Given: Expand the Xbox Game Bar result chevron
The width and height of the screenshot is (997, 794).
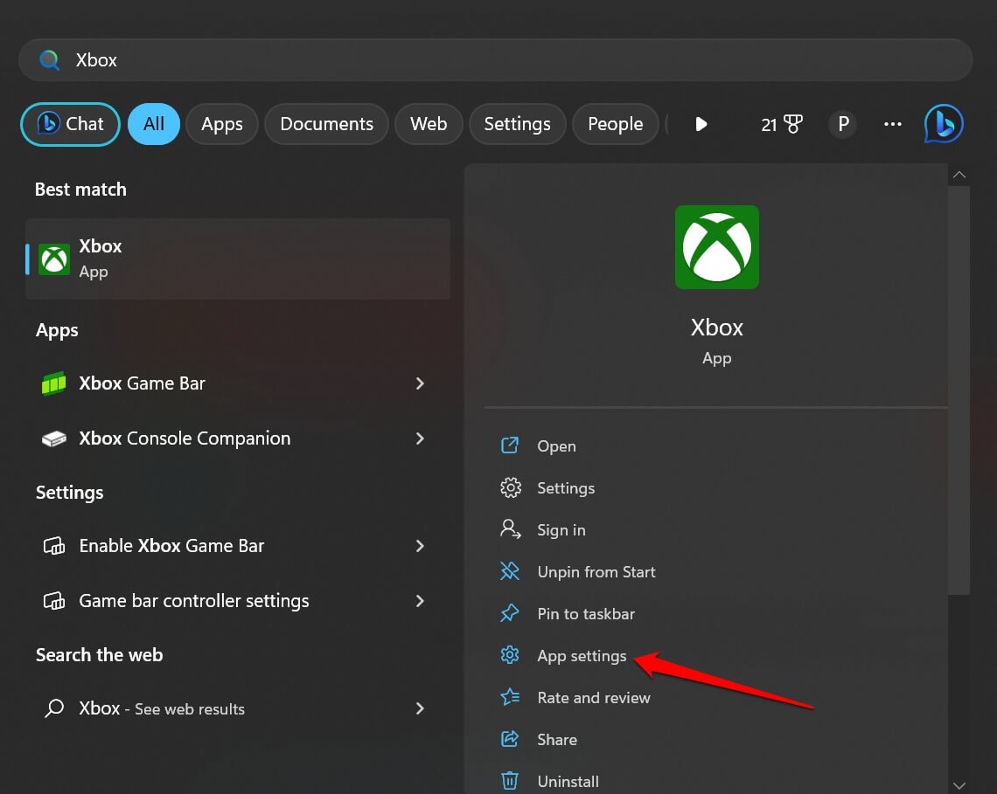Looking at the screenshot, I should [x=421, y=383].
